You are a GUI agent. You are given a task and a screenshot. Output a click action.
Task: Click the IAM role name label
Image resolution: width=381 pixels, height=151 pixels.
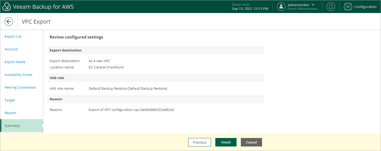click(x=62, y=89)
